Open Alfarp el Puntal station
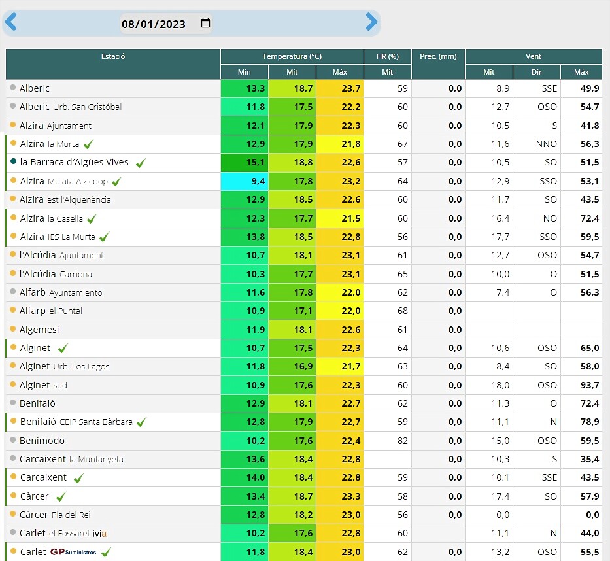The image size is (610, 561). pyautogui.click(x=50, y=311)
